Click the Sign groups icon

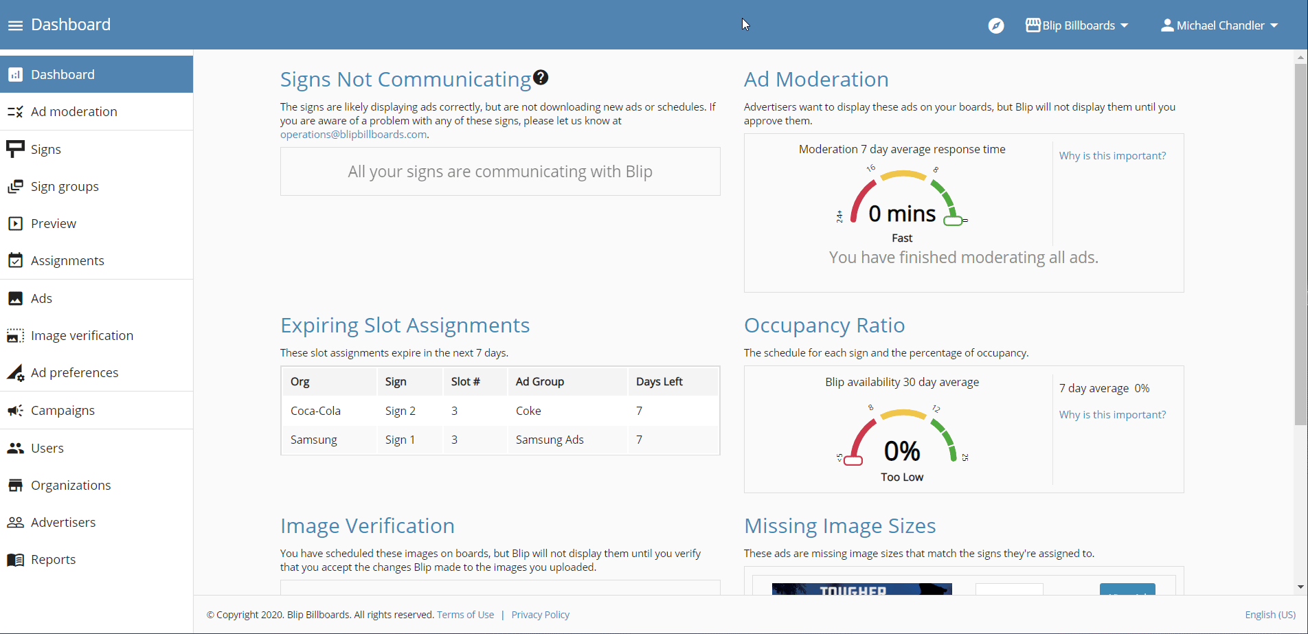coord(15,185)
